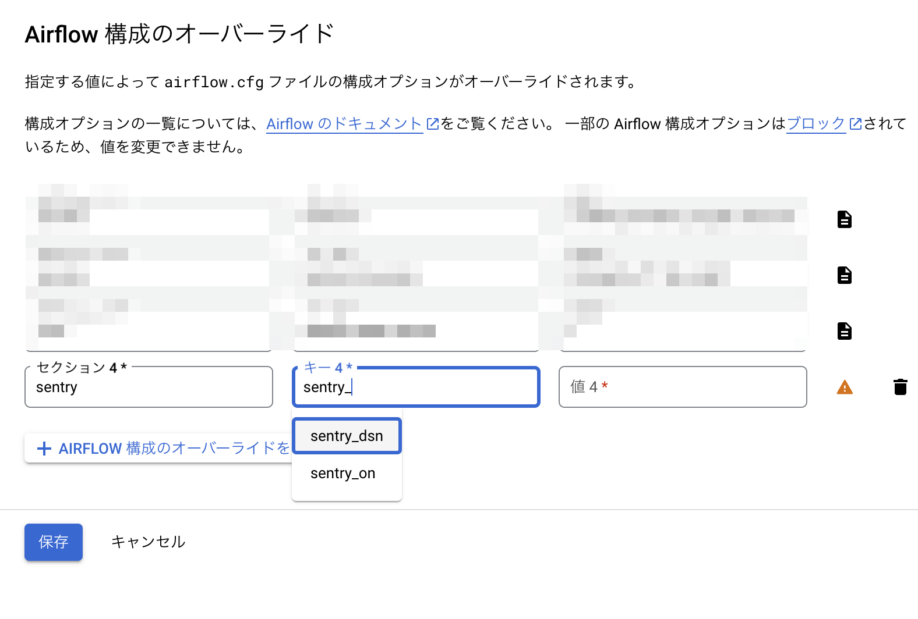Focus the セクション 4 input showing sentry
The image size is (918, 619).
click(x=149, y=387)
